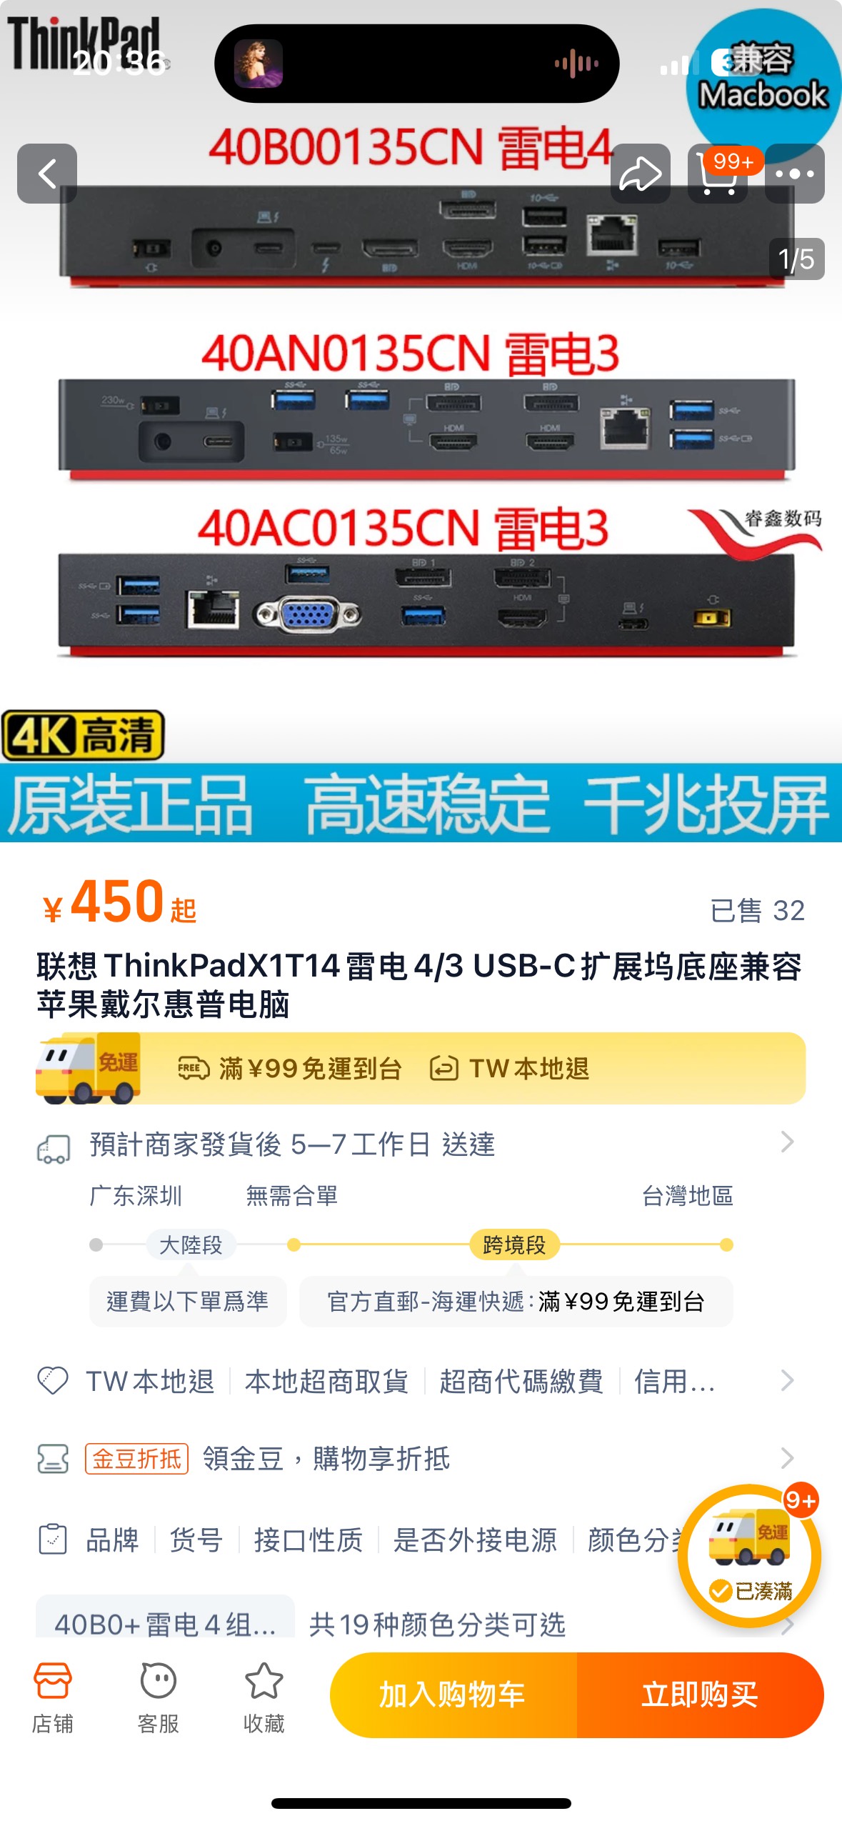Expand 金豆折抵 discount row
This screenshot has height=1826, width=842.
421,1458
